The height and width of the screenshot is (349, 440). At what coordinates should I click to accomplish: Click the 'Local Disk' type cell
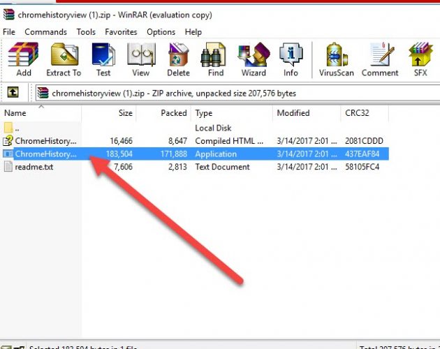[x=213, y=128]
